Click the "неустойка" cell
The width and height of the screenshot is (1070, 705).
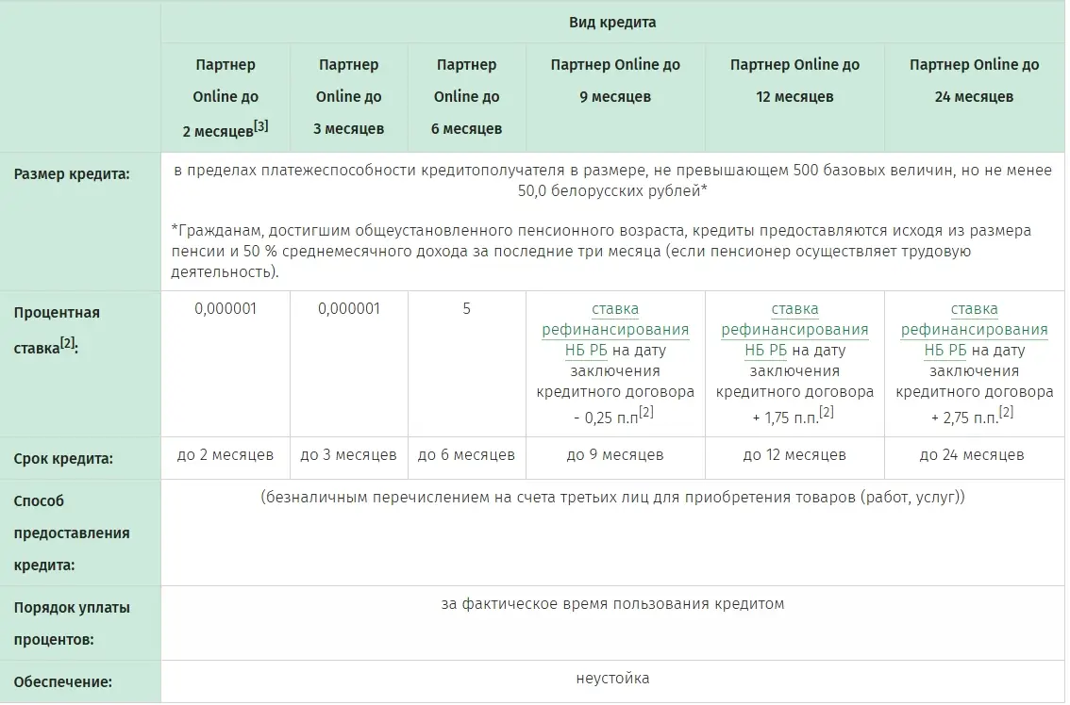pyautogui.click(x=612, y=679)
